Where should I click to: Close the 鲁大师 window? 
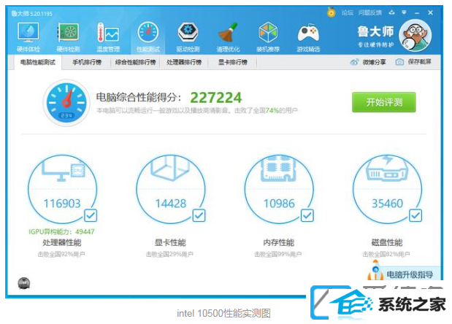tap(430, 12)
